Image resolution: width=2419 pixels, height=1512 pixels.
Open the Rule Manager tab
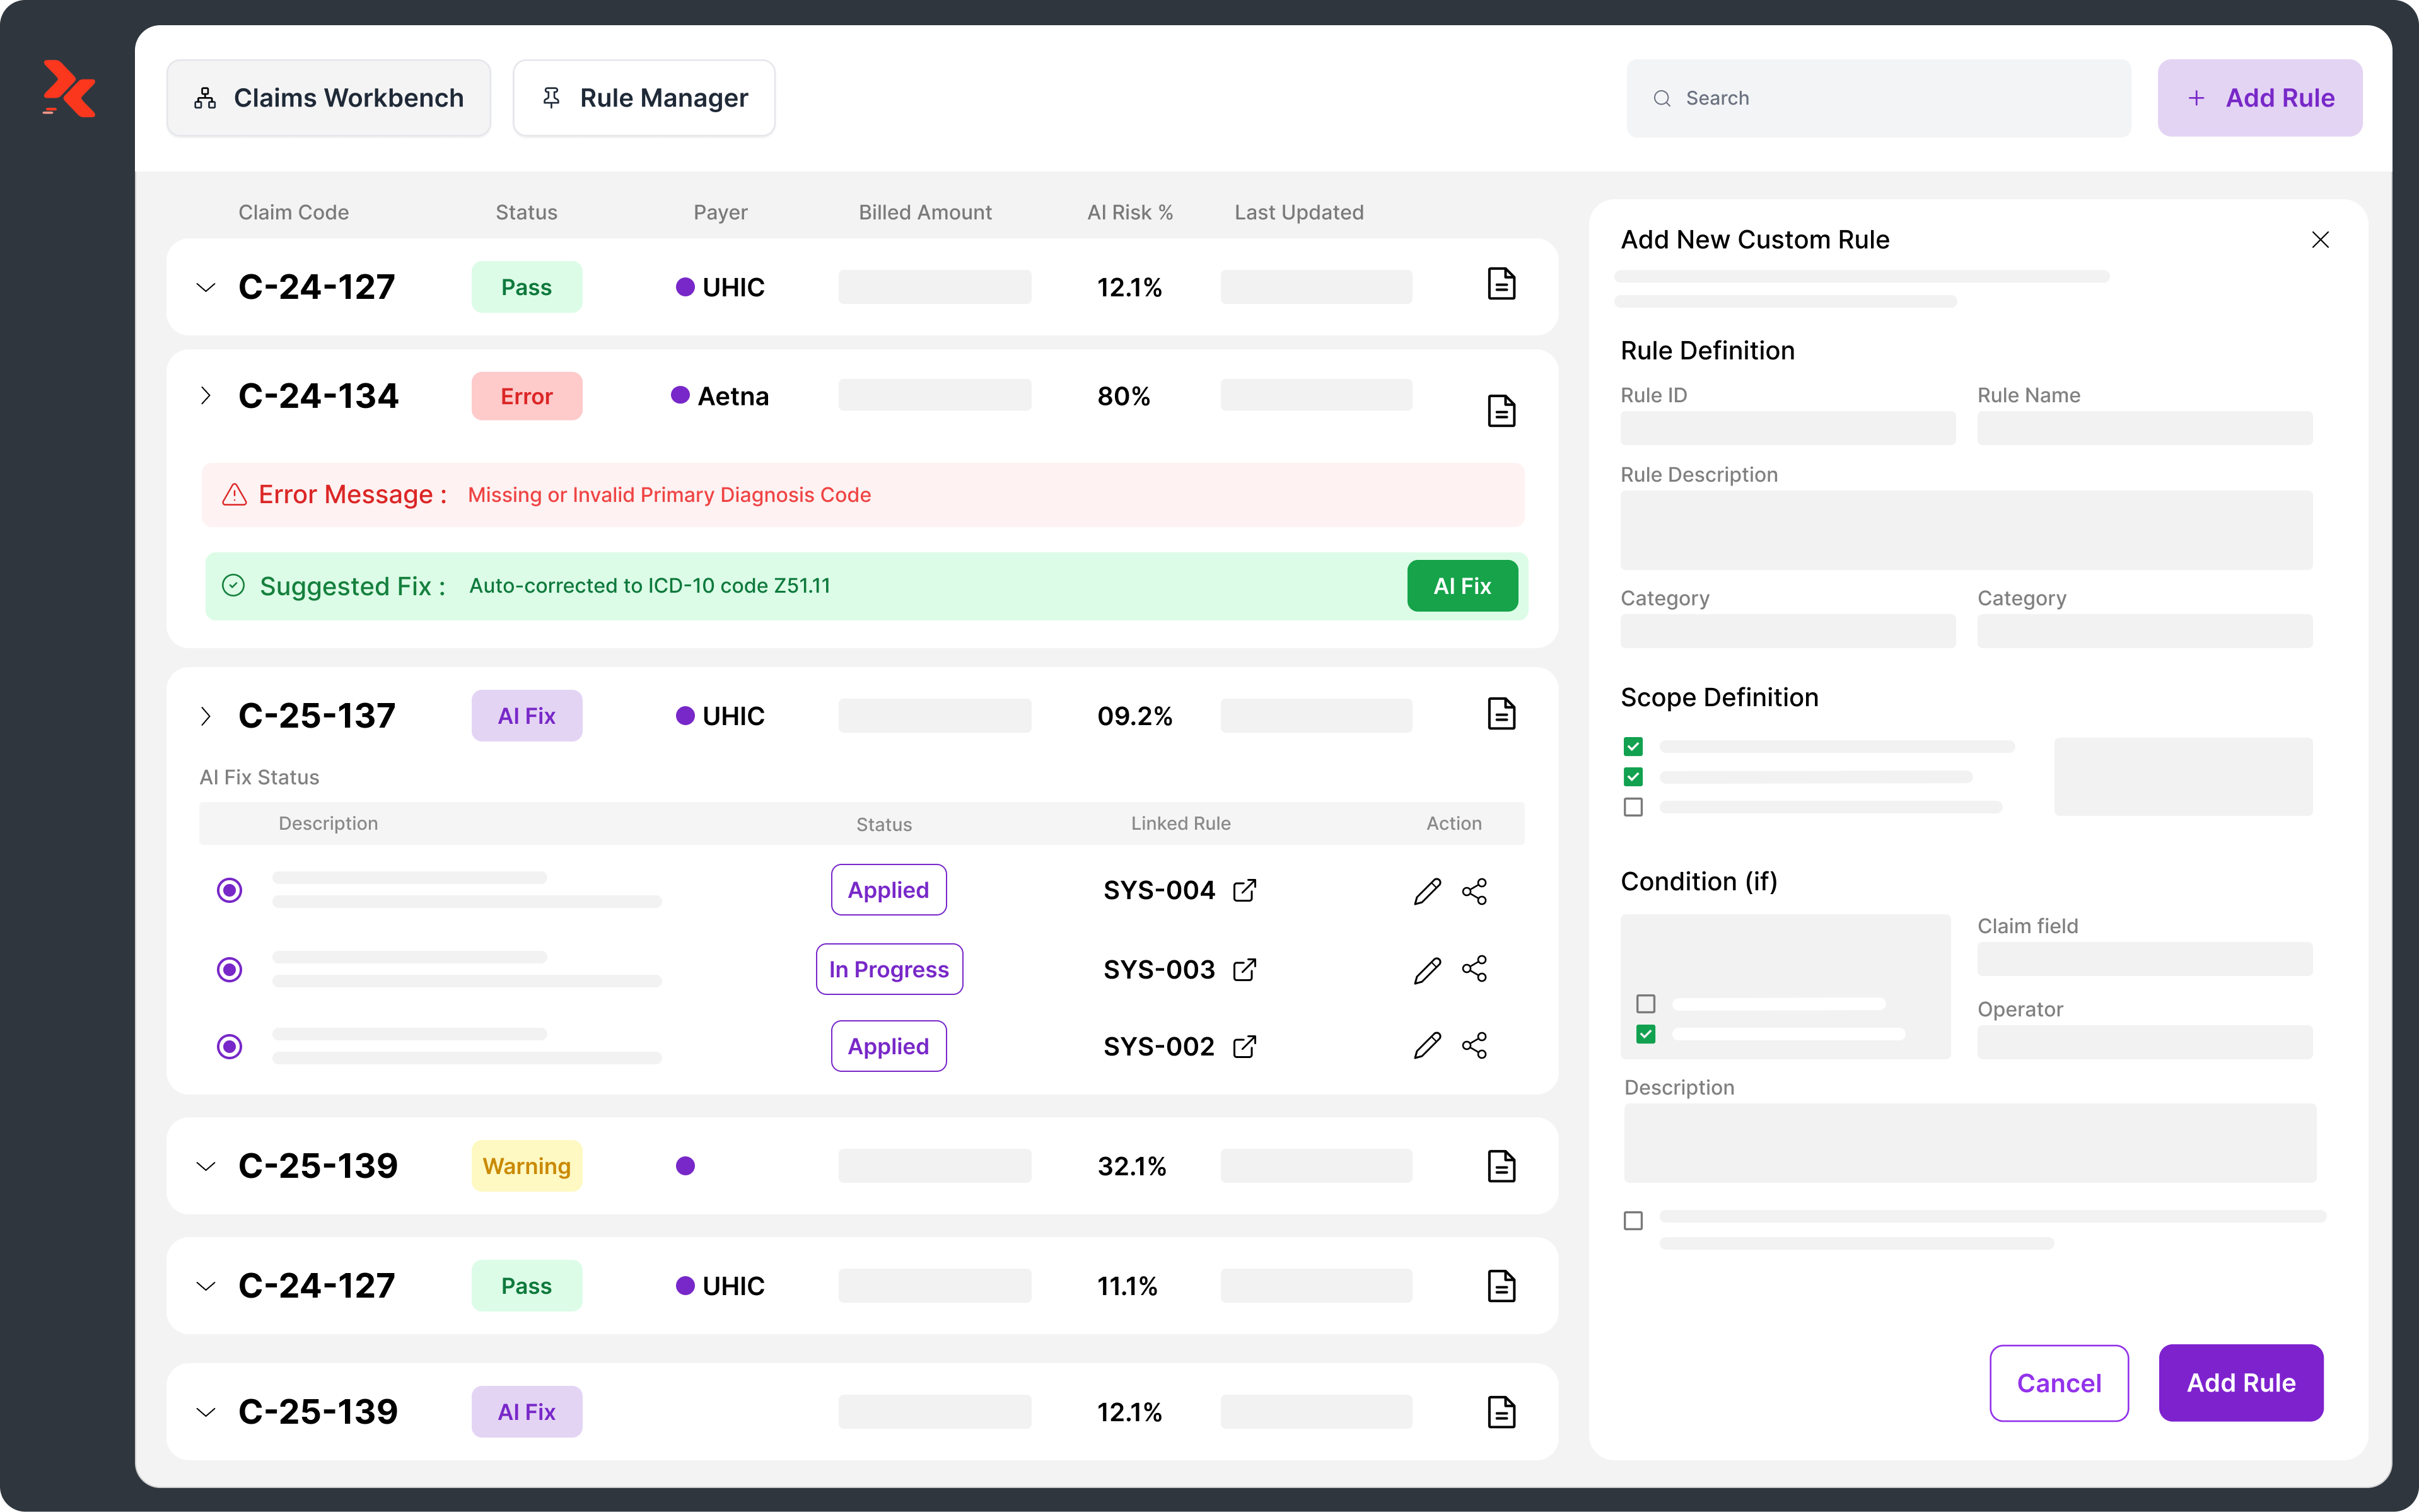pos(644,98)
